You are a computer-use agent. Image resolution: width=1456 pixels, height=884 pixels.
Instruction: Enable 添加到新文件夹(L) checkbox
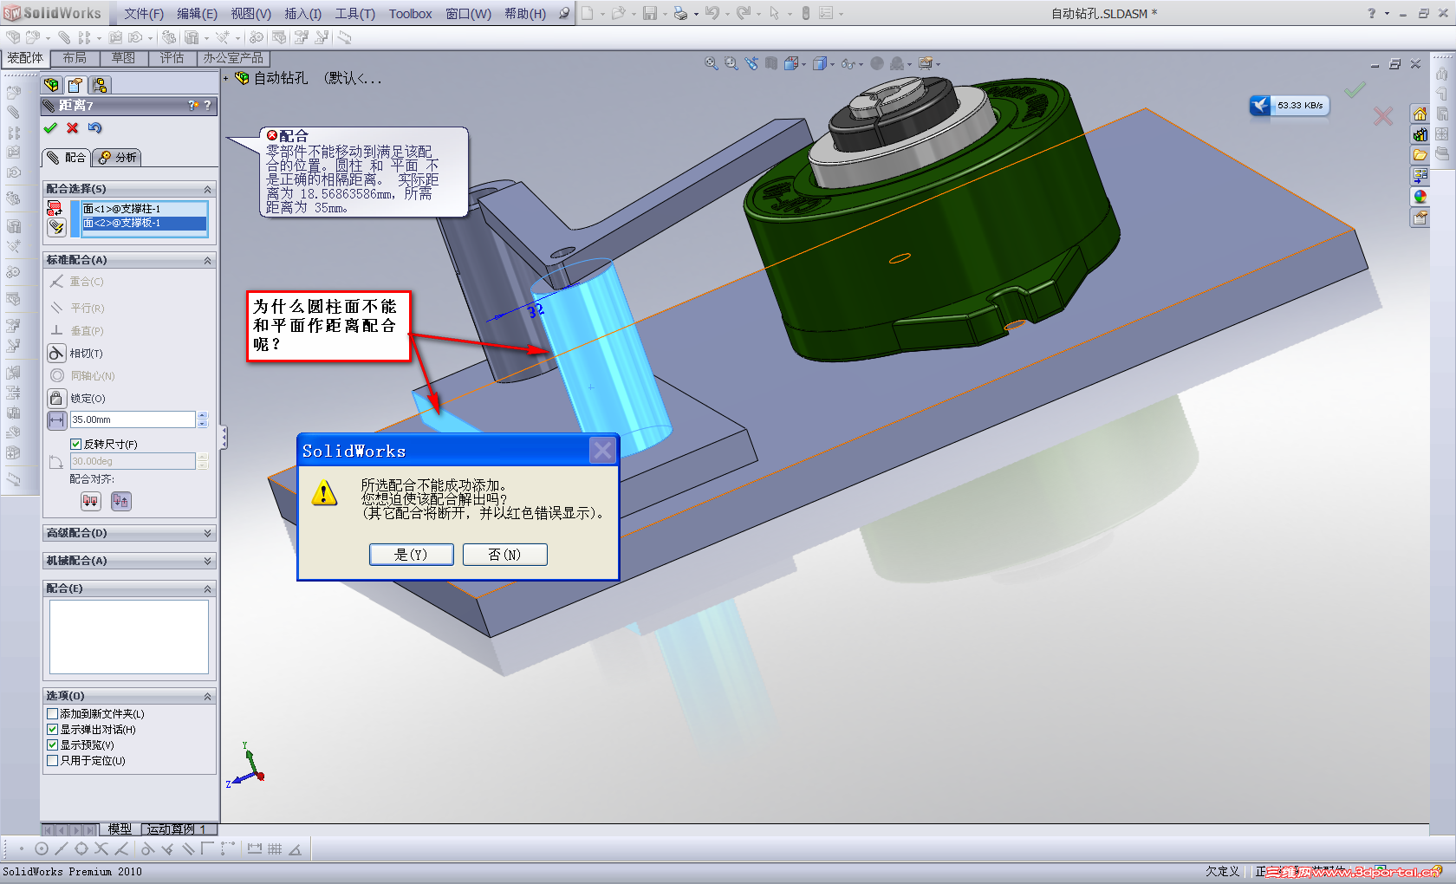coord(52,714)
